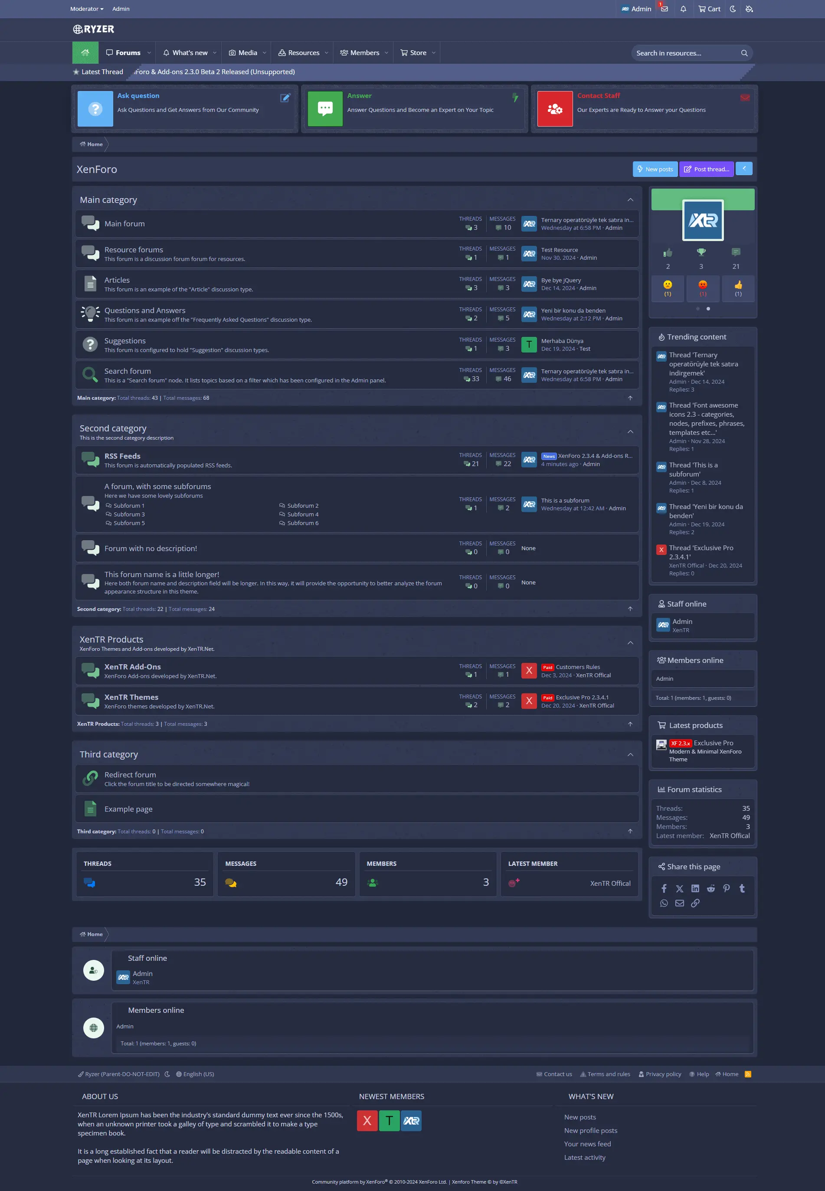This screenshot has height=1191, width=825.
Task: Collapse the Main category section
Action: coord(630,199)
